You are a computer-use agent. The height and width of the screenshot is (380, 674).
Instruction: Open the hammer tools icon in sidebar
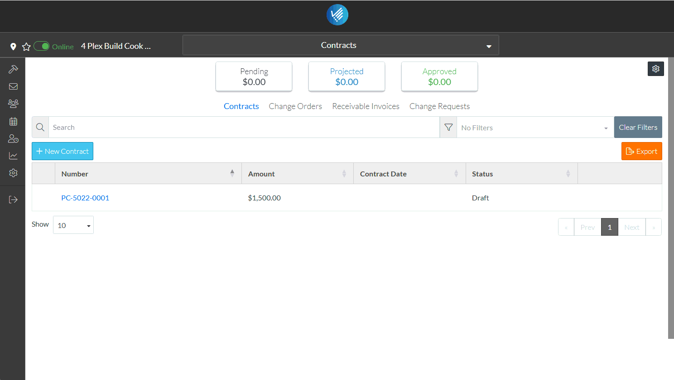click(x=13, y=69)
